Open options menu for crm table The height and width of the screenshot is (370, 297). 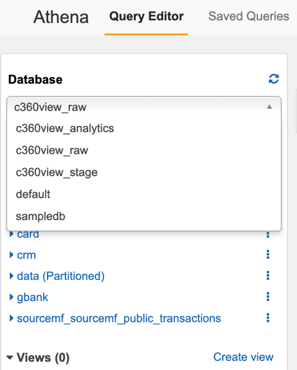tap(268, 254)
